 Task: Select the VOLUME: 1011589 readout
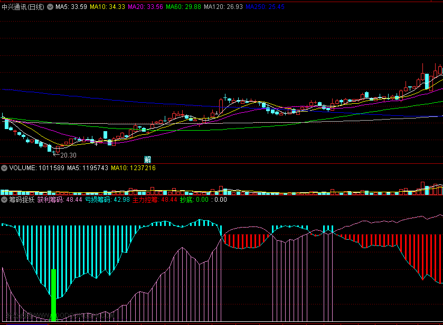37,168
